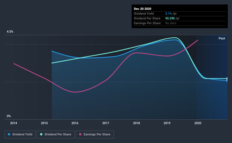Image resolution: width=232 pixels, height=143 pixels.
Task: Click the Dec 20 2020 tooltip date
Action: (x=142, y=9)
